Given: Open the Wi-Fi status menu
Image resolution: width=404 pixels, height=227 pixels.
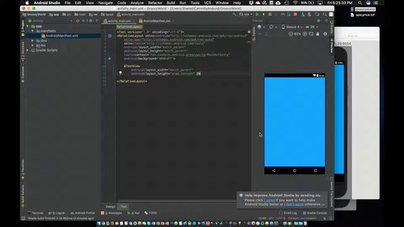Looking at the screenshot, I should [295, 3].
